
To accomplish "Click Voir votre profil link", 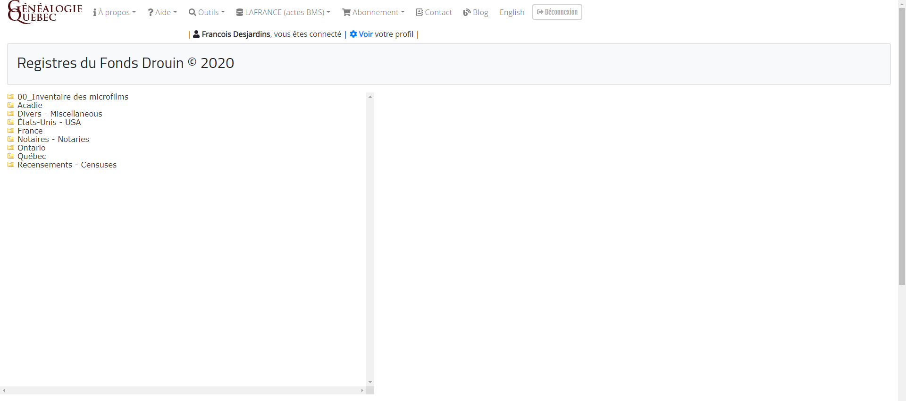I will pos(382,34).
